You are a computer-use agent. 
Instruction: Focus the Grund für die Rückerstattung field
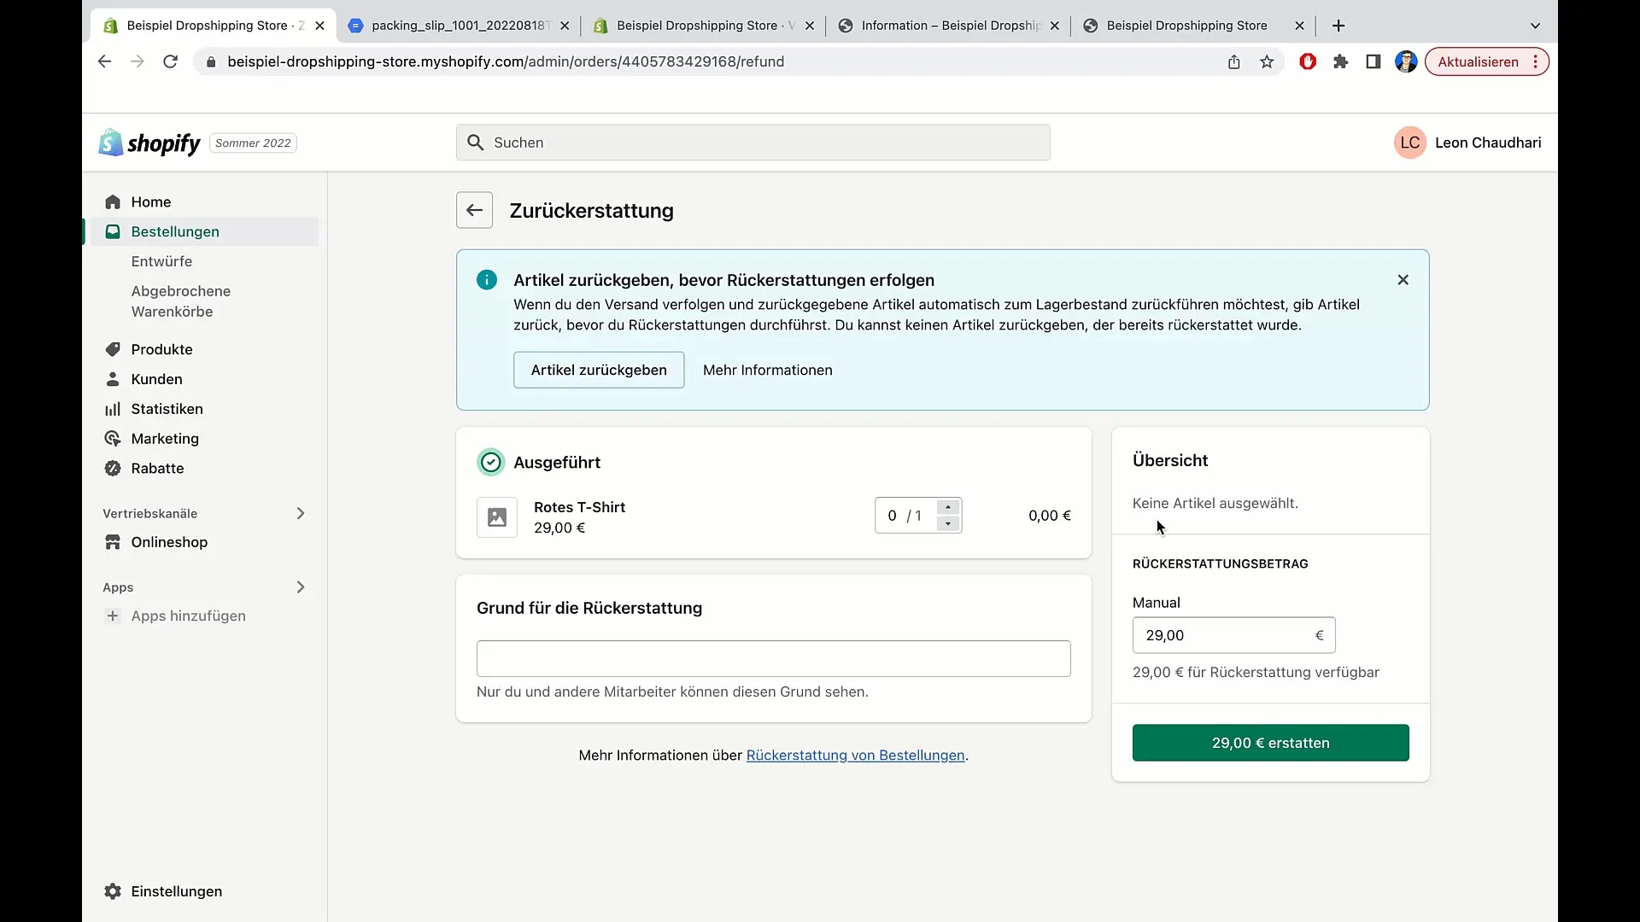coord(773,658)
